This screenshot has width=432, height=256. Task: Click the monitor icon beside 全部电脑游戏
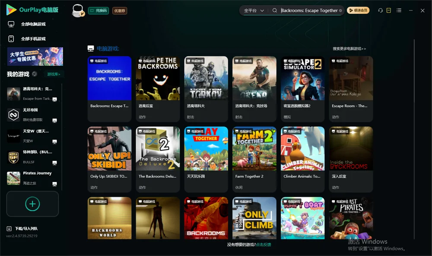pyautogui.click(x=11, y=24)
